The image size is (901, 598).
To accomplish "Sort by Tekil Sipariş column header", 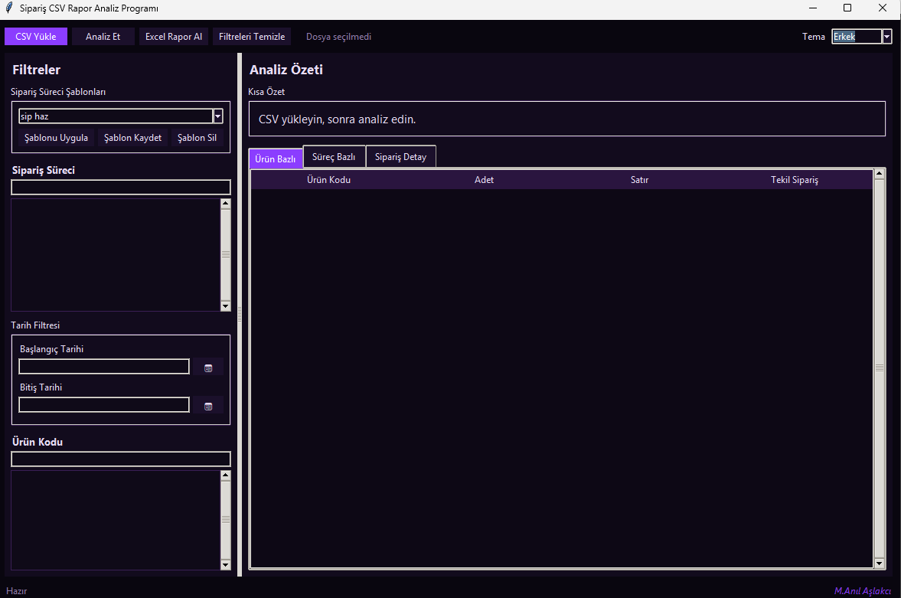I will point(795,179).
